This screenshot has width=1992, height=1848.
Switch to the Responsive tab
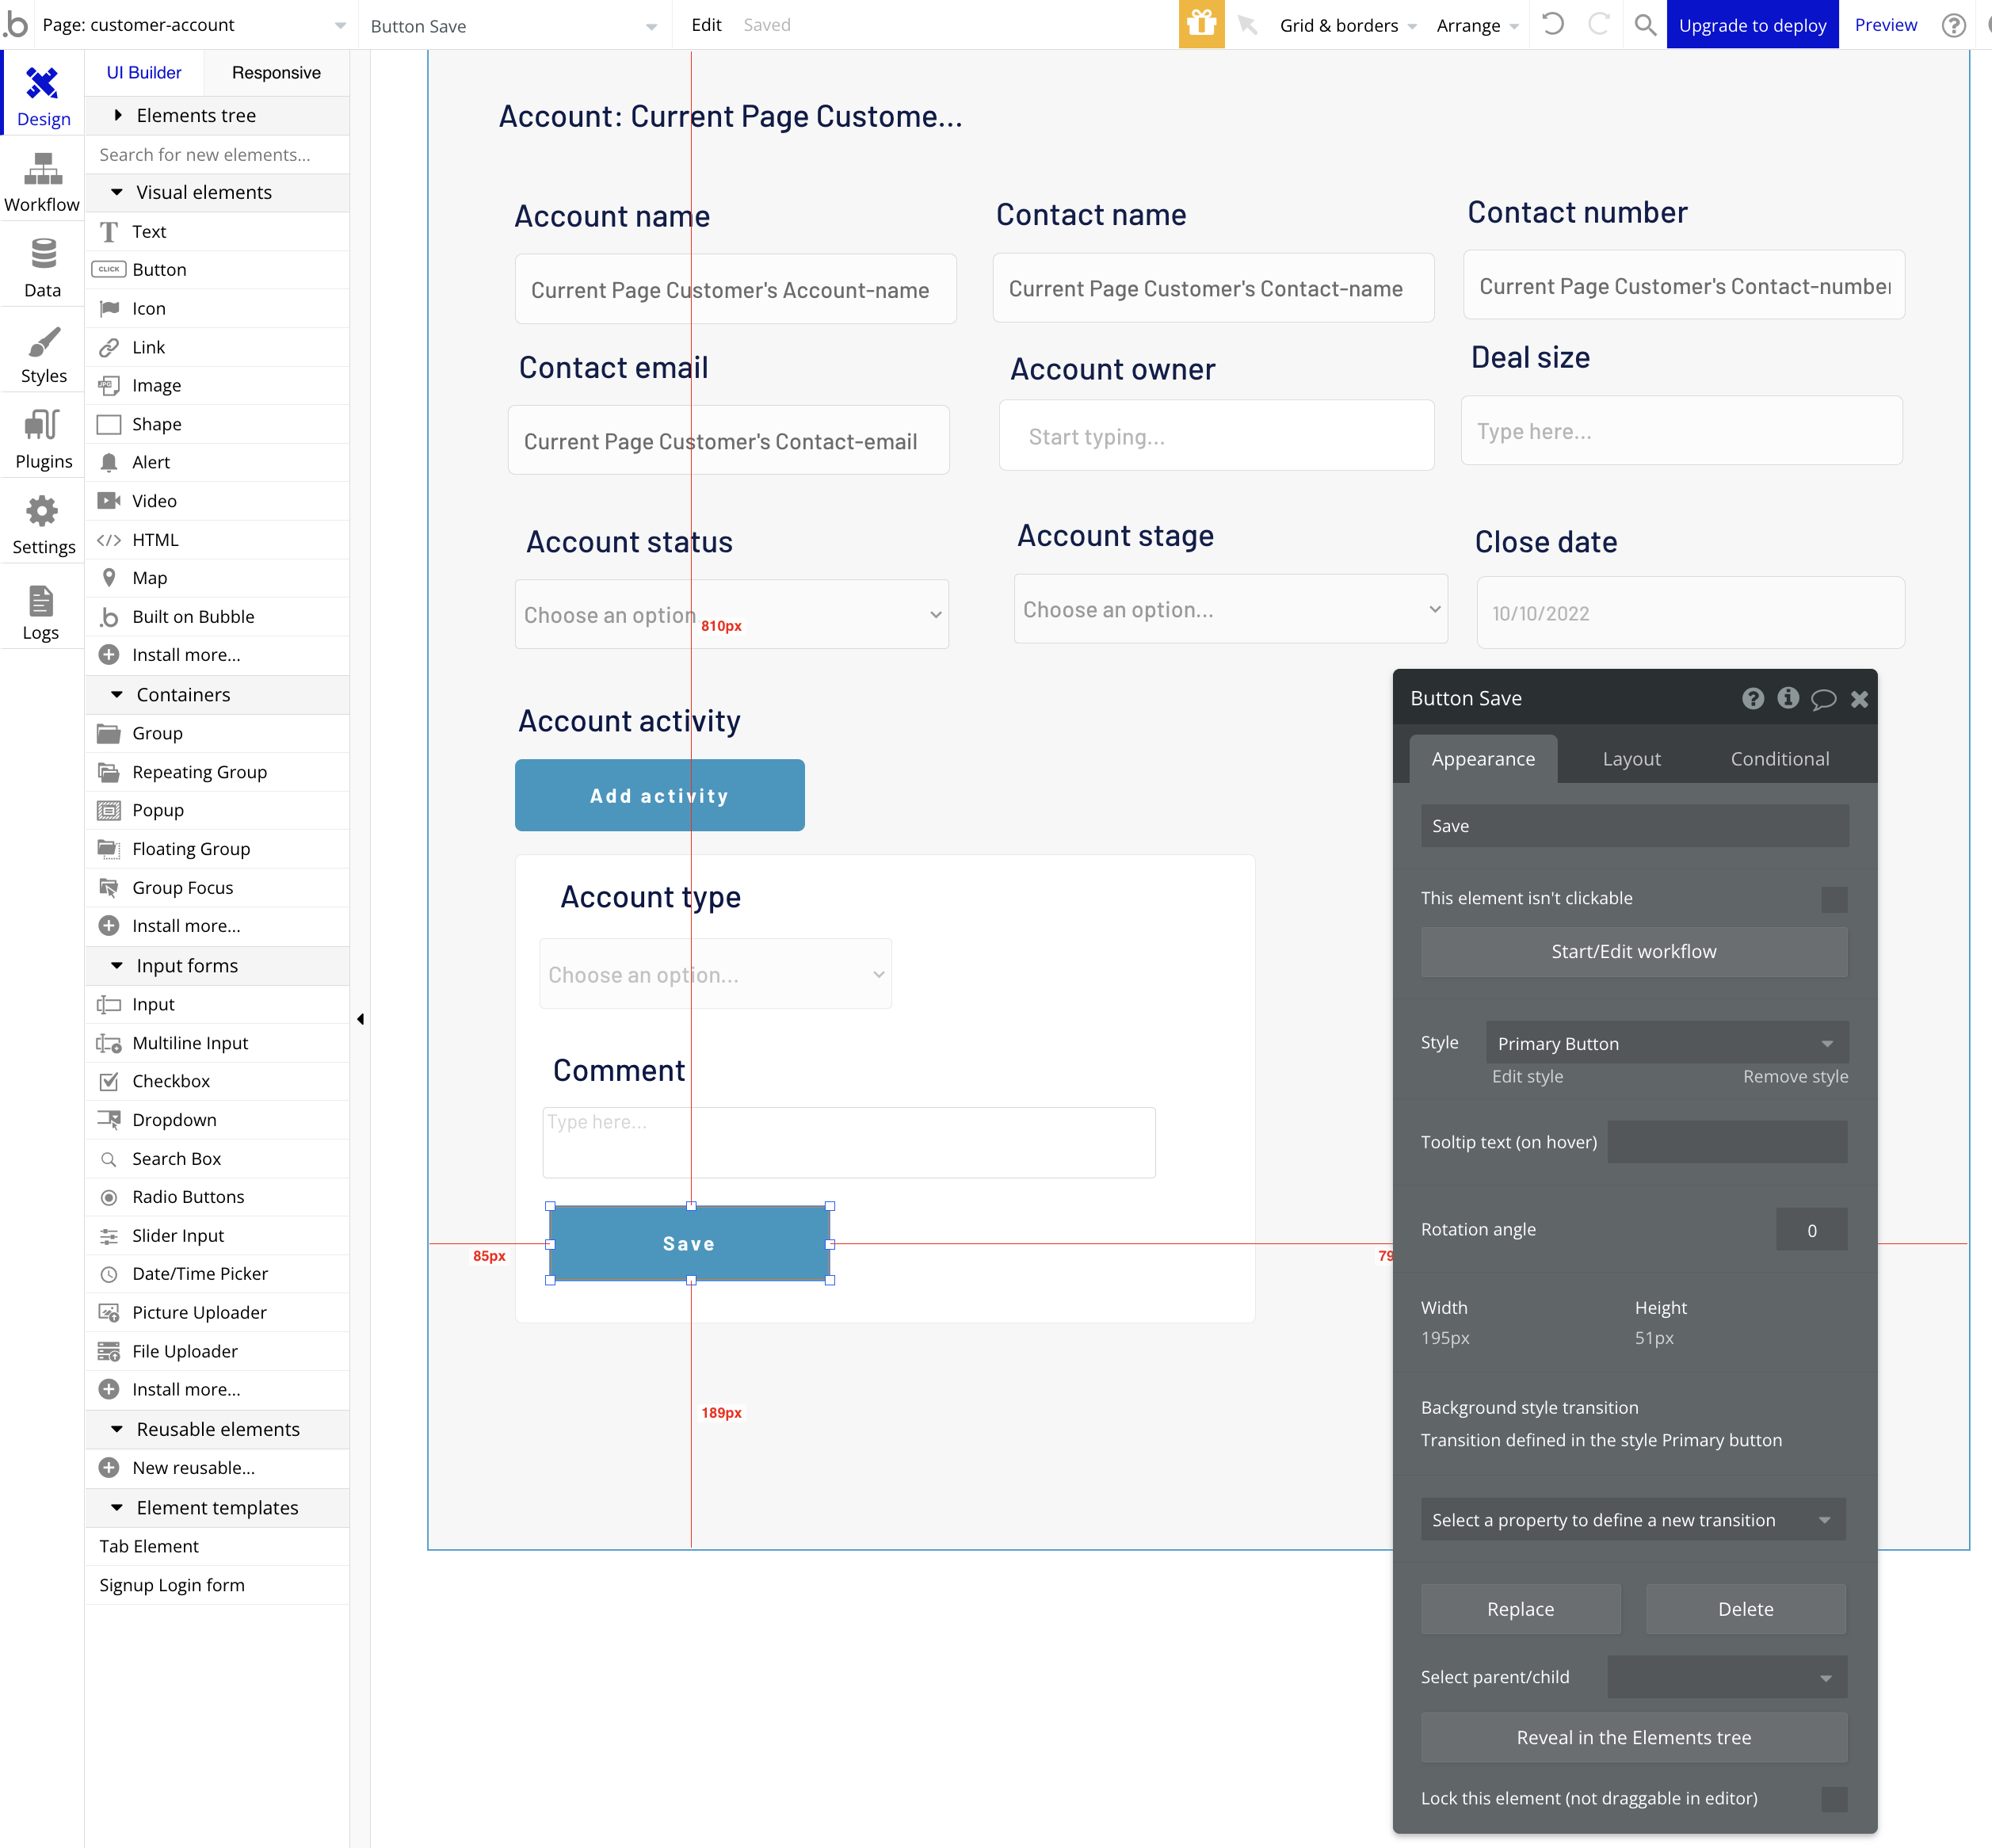[x=276, y=72]
